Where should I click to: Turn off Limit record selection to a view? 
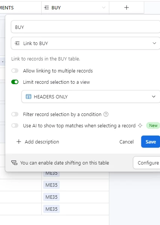pos(15,82)
